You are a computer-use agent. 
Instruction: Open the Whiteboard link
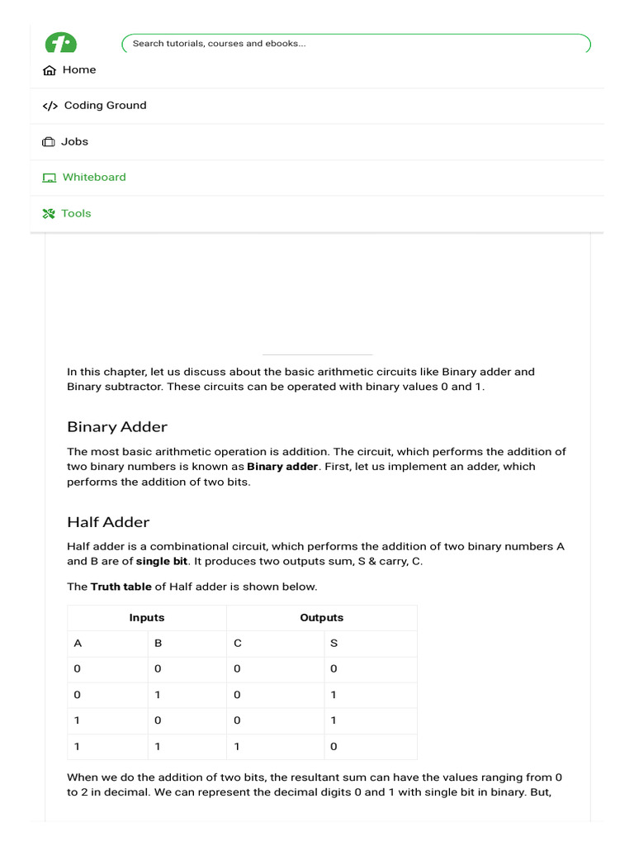pyautogui.click(x=94, y=178)
